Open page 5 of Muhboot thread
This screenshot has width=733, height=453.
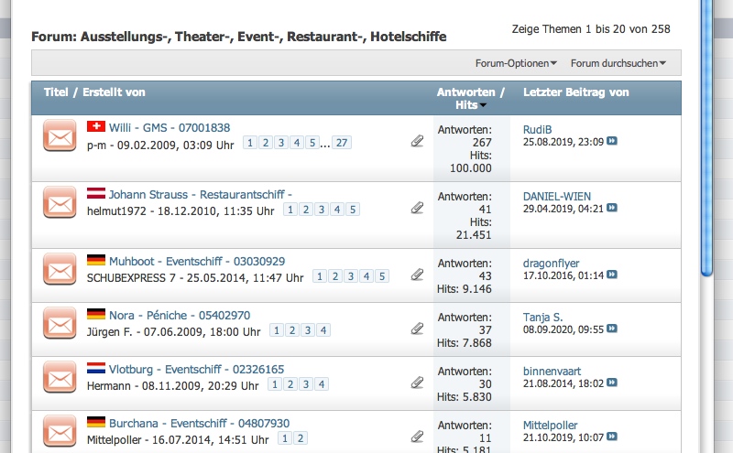coord(382,276)
